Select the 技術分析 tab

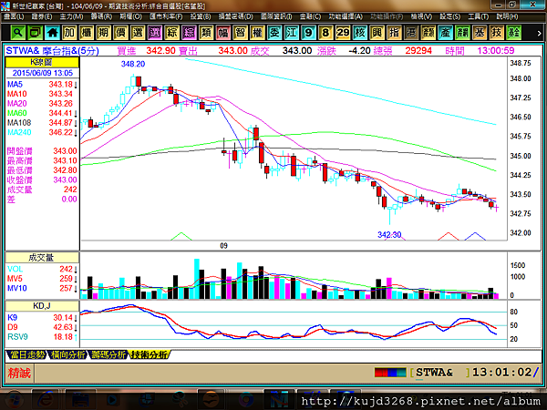pos(149,354)
